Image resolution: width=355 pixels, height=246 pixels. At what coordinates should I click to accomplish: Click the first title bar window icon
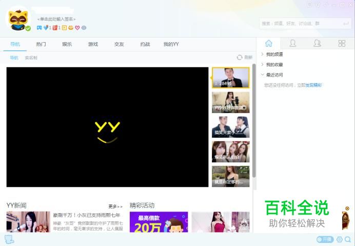click(309, 4)
